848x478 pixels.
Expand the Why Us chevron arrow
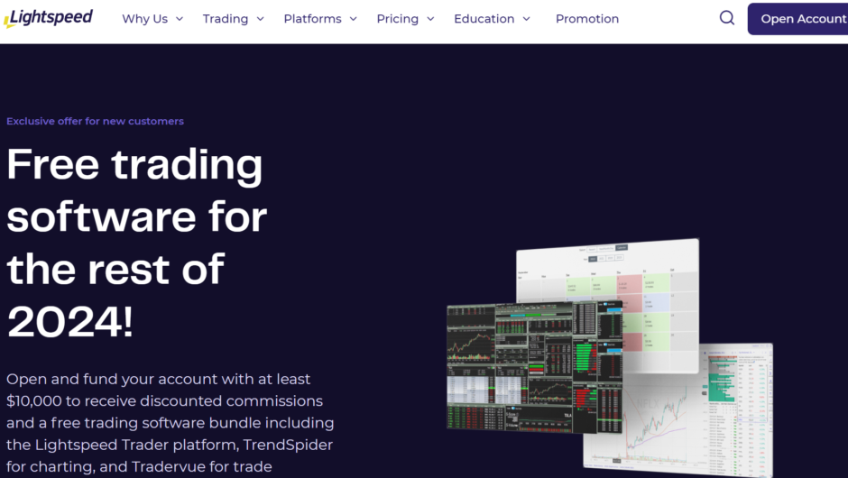click(180, 19)
